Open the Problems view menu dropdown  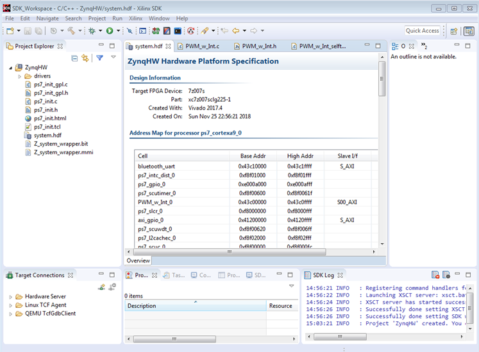[291, 286]
